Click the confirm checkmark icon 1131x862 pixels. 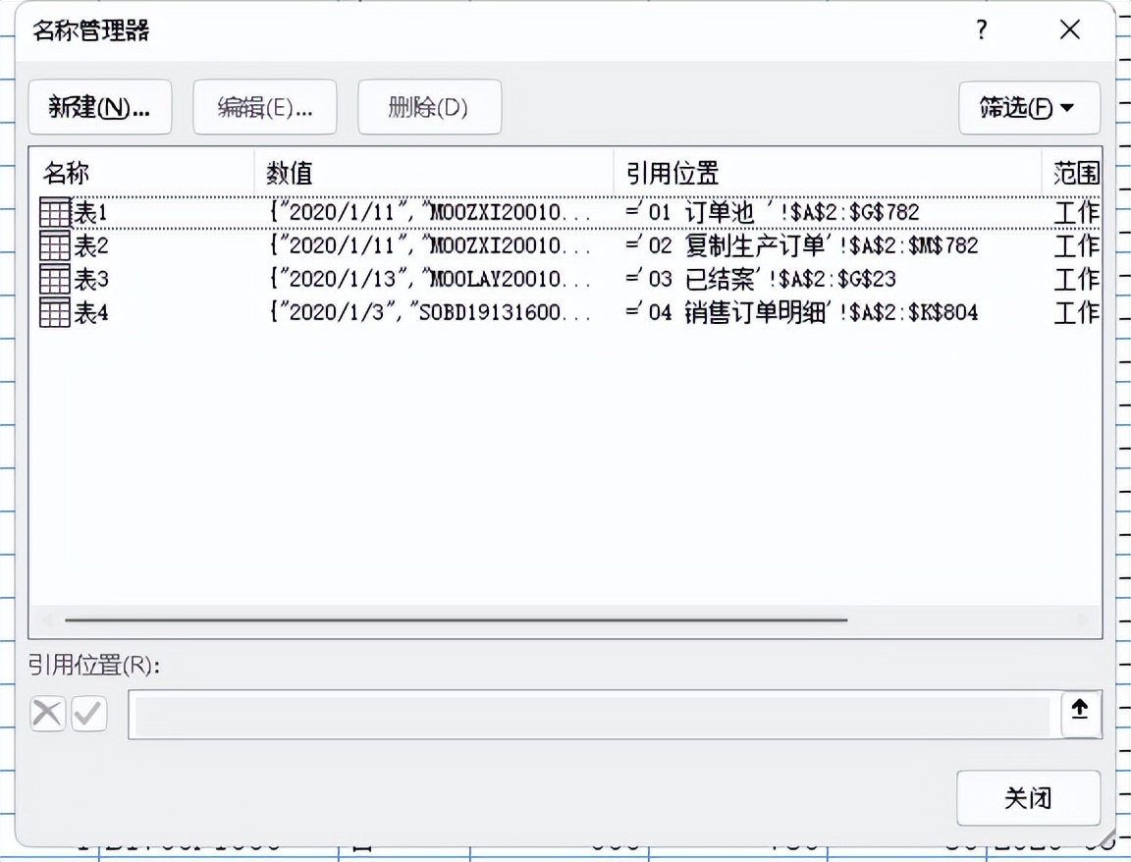click(x=88, y=714)
